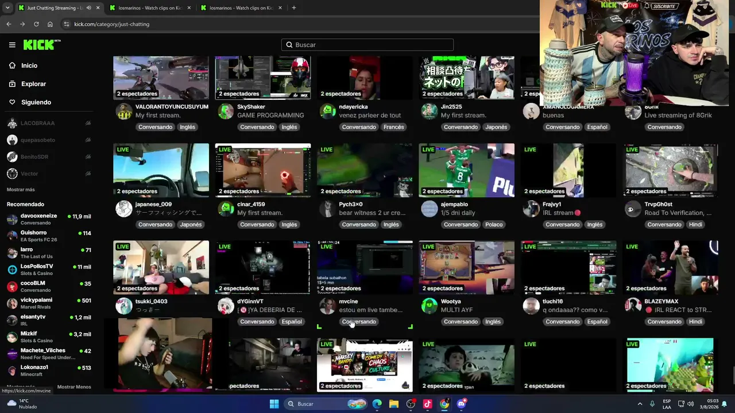
Task: Expand followed channels with Mostrar más
Action: 21,190
